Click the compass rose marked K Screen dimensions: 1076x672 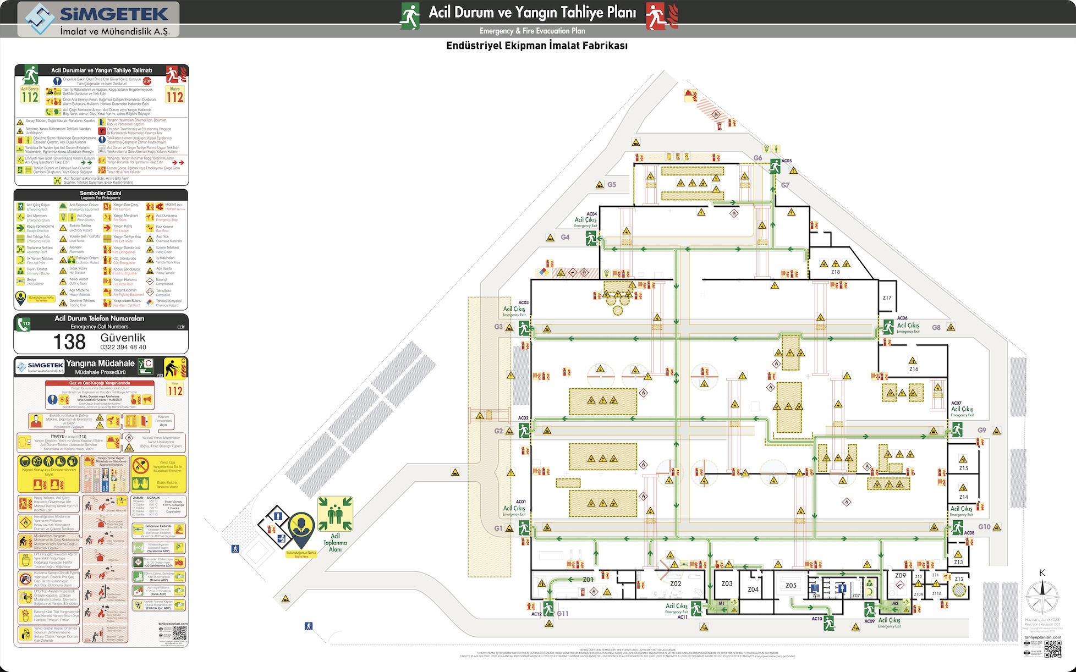click(1041, 597)
